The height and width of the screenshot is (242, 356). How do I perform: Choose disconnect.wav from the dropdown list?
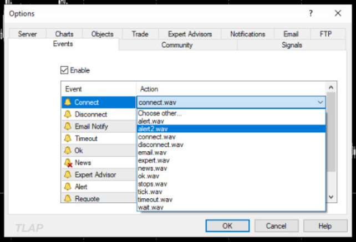(x=231, y=145)
